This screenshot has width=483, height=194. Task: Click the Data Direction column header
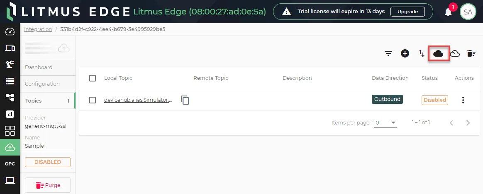[x=390, y=78]
